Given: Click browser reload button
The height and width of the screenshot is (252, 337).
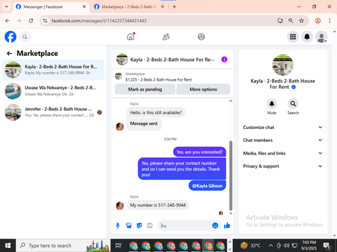Looking at the screenshot, I should coord(31,21).
